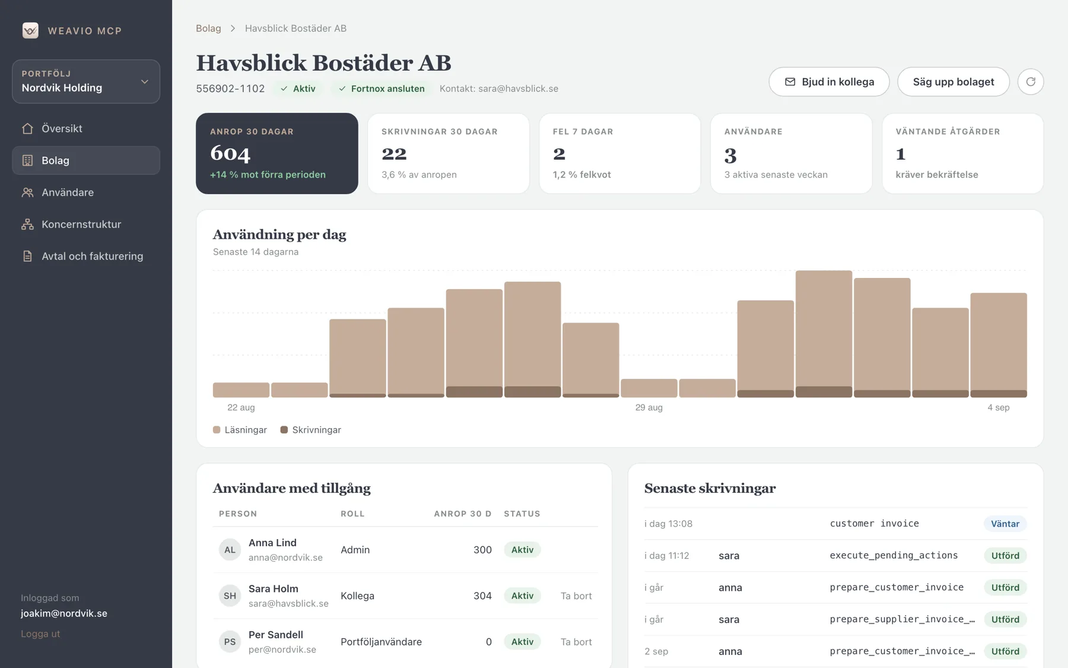Open Översikt in the sidebar

click(86, 128)
